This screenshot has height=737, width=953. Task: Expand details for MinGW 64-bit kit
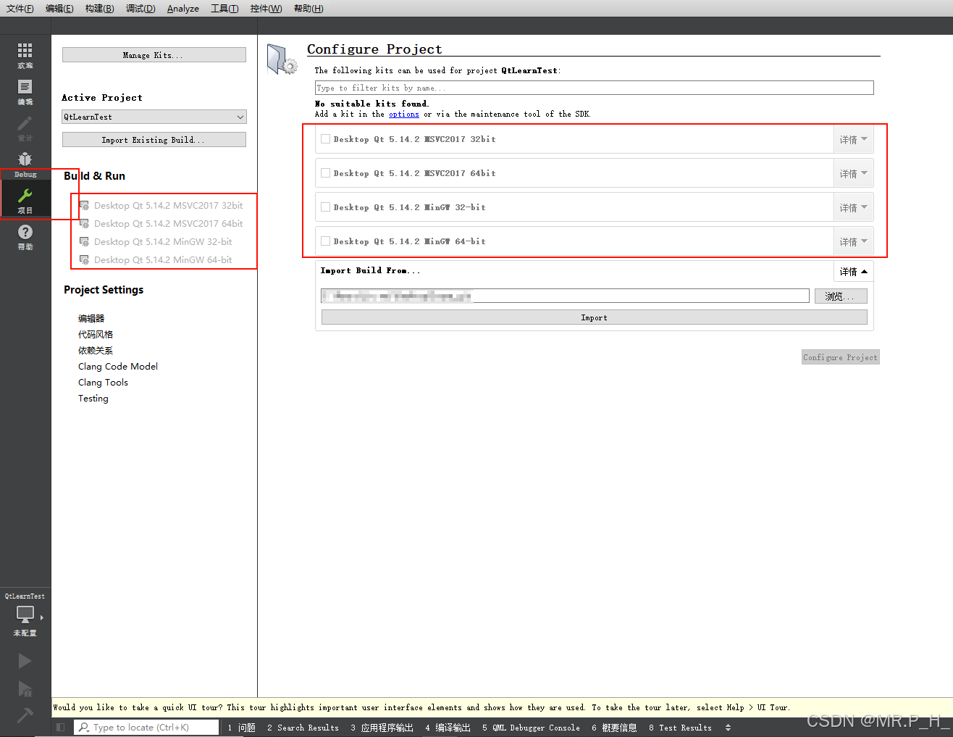pos(853,241)
